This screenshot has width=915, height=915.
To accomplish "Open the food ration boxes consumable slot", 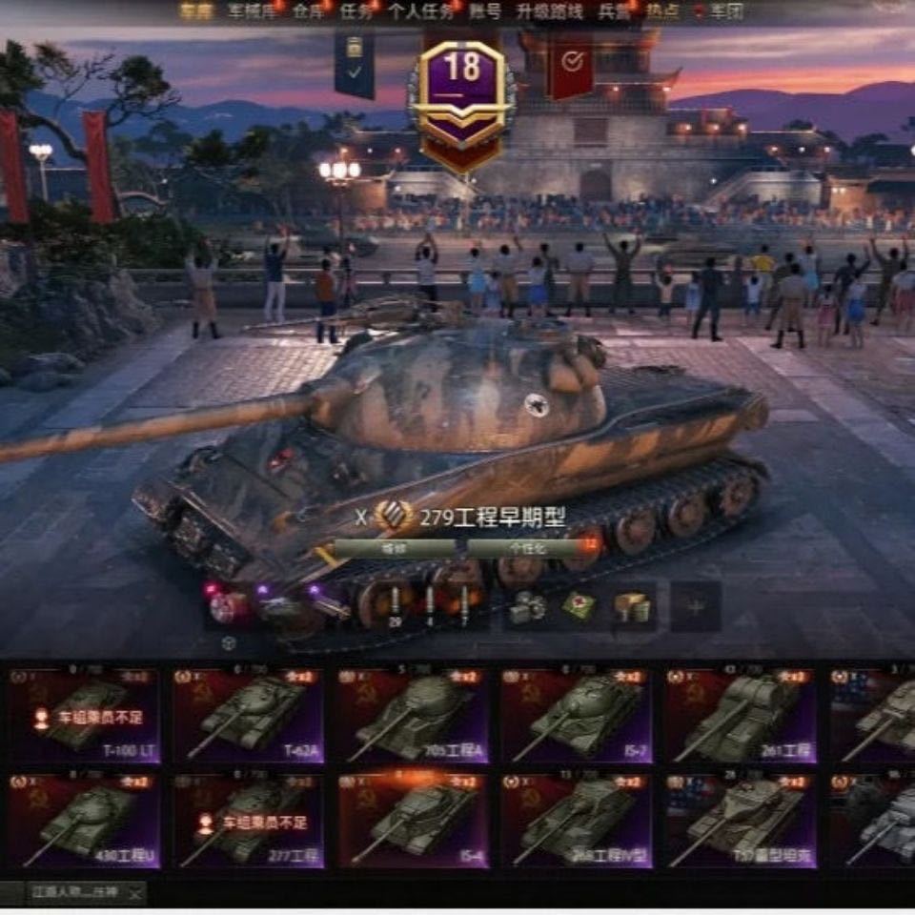I will click(x=631, y=609).
